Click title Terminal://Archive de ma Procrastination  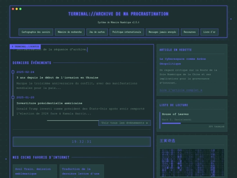point(118,14)
